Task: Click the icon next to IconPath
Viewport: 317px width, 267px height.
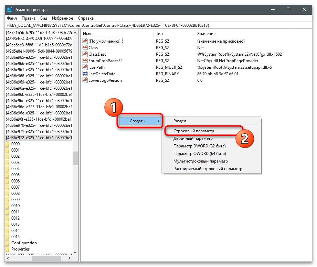Action: (x=85, y=67)
